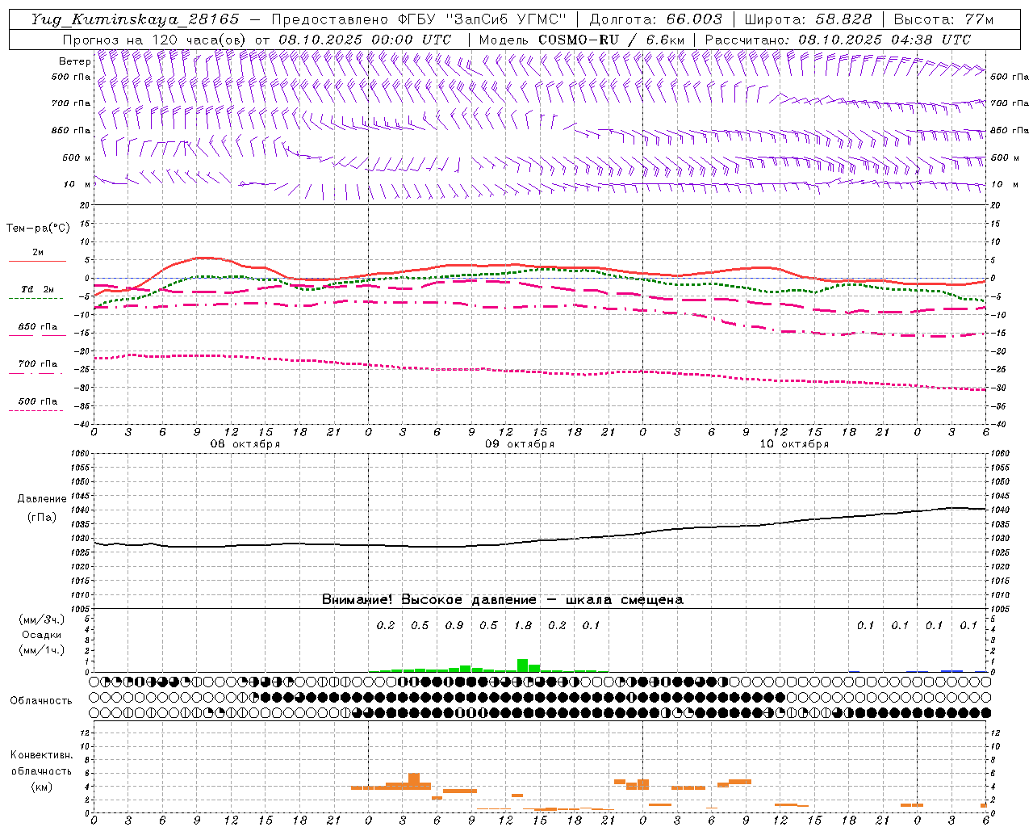The height and width of the screenshot is (827, 1033).
Task: Click the latitude value Широта: 58.828
Action: click(x=808, y=19)
